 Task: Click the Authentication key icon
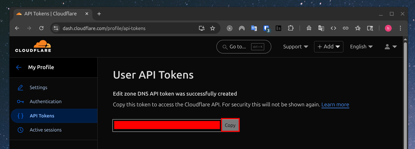pos(20,101)
